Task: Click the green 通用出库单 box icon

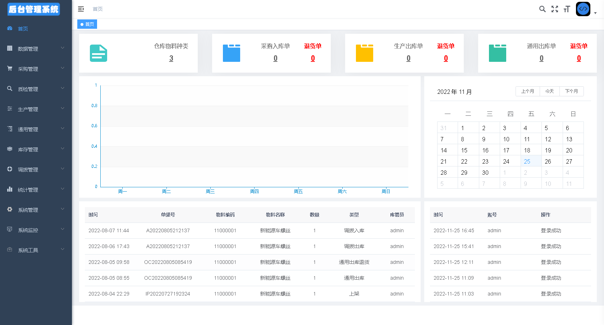Action: 498,53
